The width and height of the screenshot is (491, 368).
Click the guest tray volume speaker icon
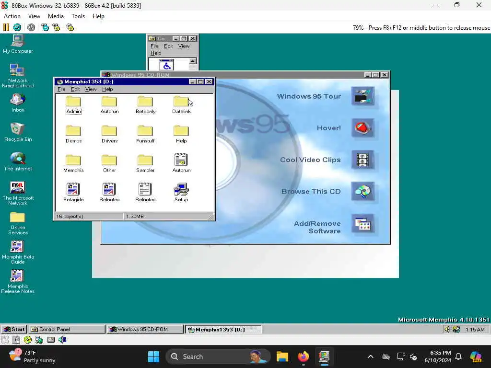coord(447,329)
